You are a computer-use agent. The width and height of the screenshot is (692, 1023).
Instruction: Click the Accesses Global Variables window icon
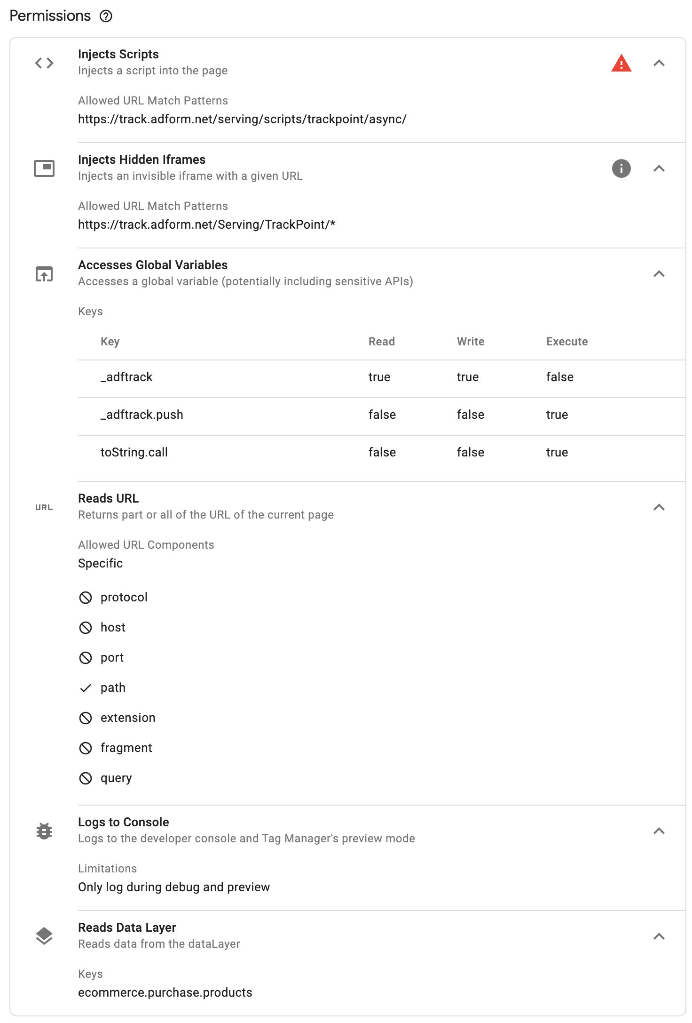44,274
